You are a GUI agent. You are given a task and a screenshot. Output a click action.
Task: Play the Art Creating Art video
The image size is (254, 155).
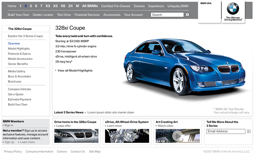click(178, 136)
